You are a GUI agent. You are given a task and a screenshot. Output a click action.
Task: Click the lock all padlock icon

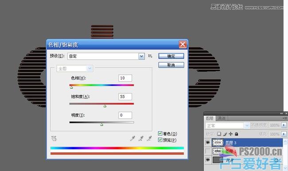click(x=237, y=134)
